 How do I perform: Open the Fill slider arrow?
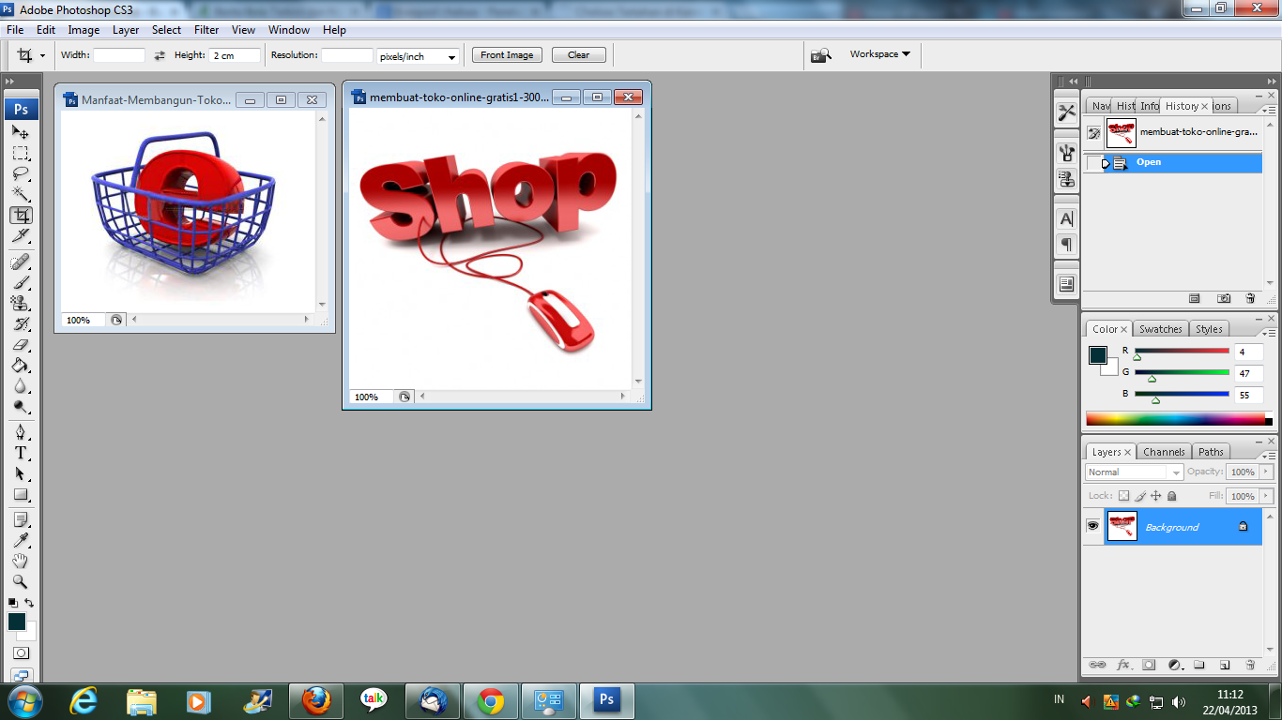[x=1267, y=496]
